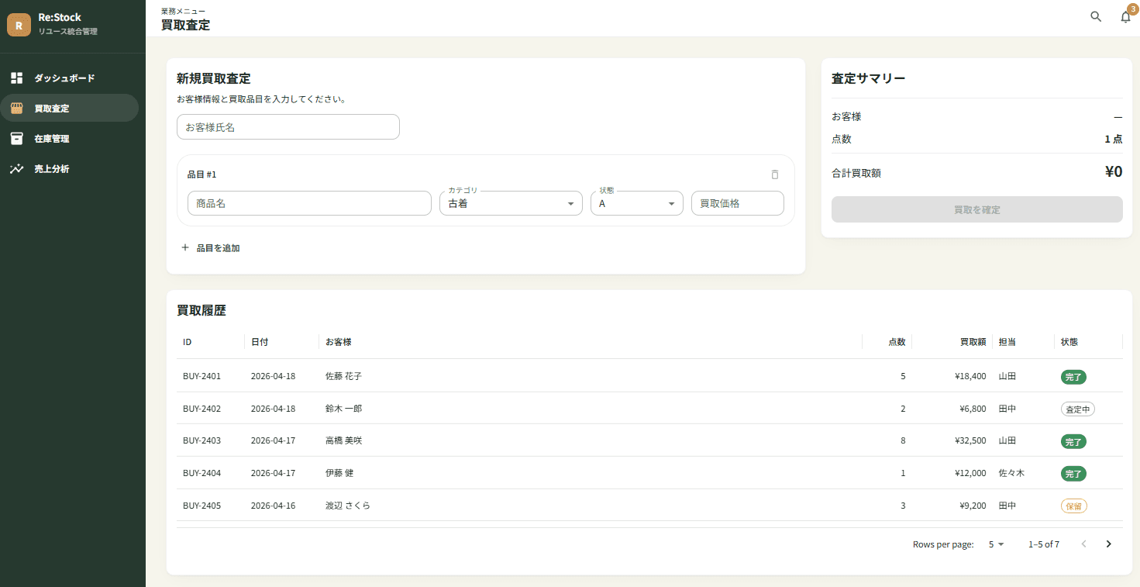Click the 買取を確定 button

pyautogui.click(x=976, y=209)
